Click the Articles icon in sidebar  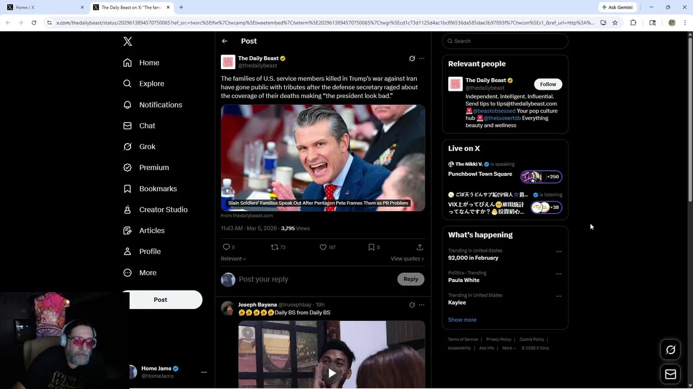[x=128, y=230]
